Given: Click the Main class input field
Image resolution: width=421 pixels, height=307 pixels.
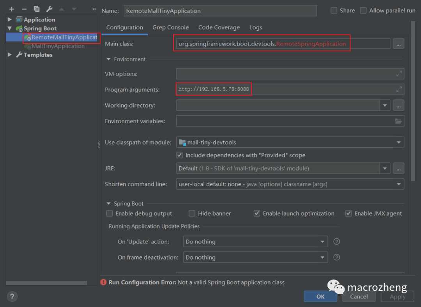Looking at the screenshot, I should pyautogui.click(x=283, y=44).
